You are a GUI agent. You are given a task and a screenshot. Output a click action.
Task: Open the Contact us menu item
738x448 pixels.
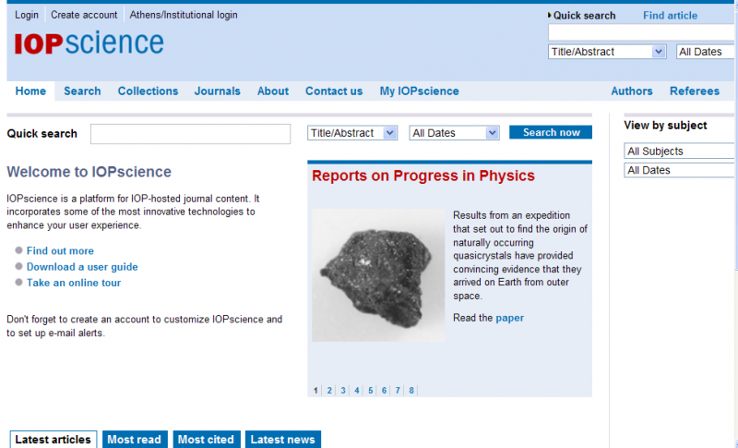[x=334, y=91]
